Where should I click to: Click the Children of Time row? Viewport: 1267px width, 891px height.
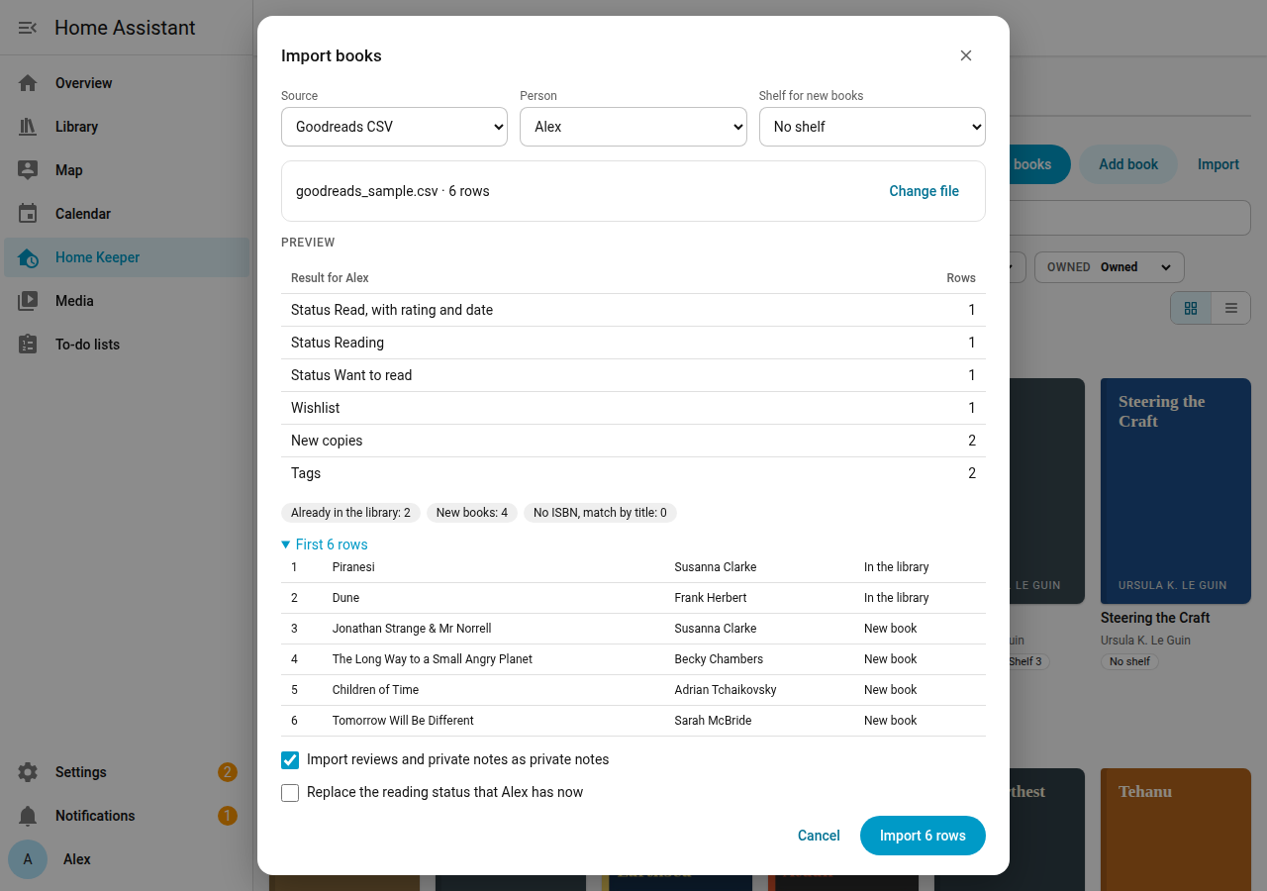click(633, 690)
